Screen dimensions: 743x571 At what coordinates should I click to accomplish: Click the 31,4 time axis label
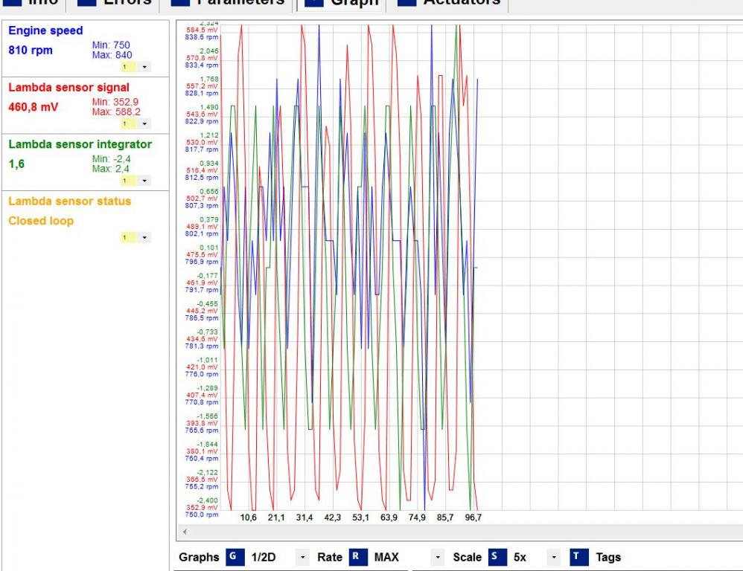[x=304, y=517]
